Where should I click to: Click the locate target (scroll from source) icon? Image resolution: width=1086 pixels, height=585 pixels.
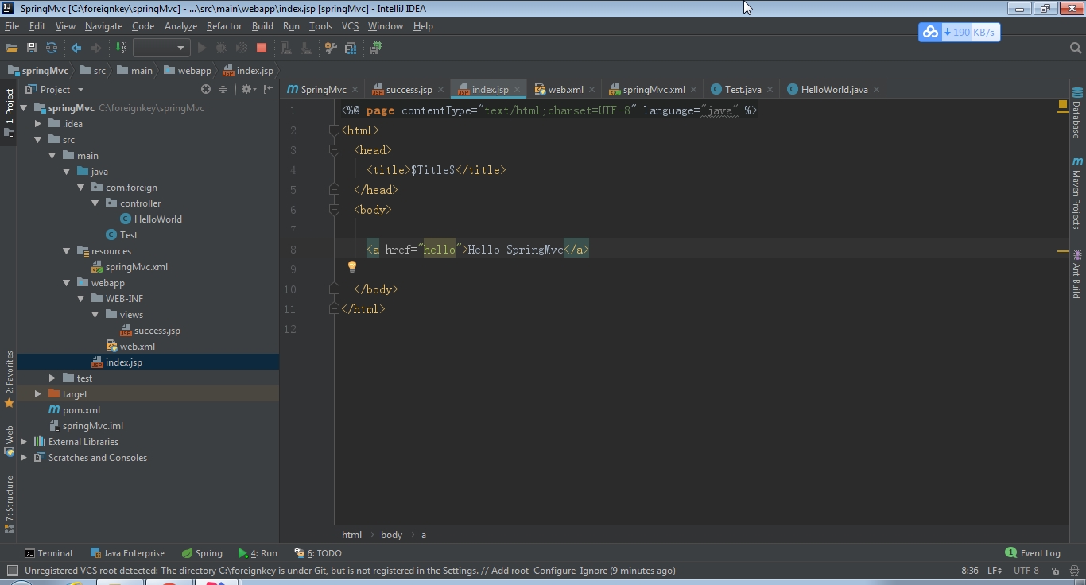[x=206, y=89]
